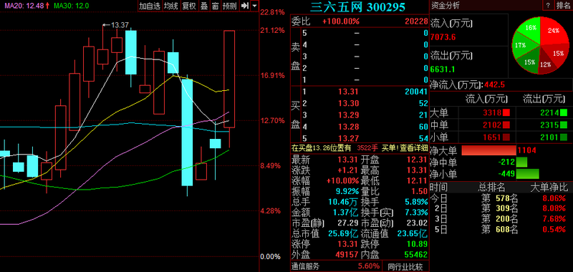Open the chart toolbar dropdown arrow
This screenshot has height=272, width=573.
click(254, 6)
